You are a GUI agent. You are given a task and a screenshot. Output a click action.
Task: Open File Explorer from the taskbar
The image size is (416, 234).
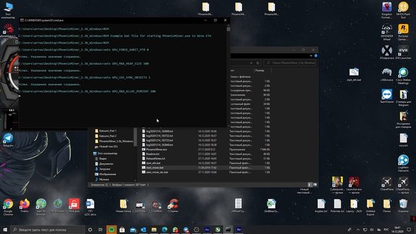click(x=154, y=229)
